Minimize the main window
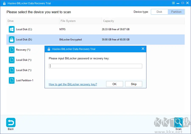This screenshot has height=134, width=191. click(x=178, y=4)
